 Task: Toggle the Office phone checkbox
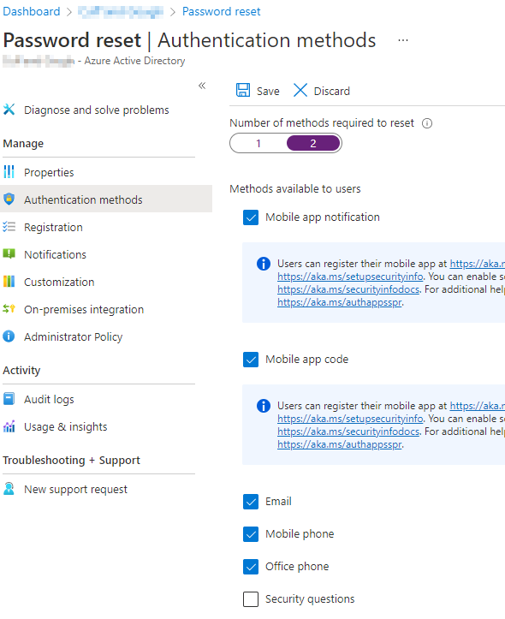point(251,567)
